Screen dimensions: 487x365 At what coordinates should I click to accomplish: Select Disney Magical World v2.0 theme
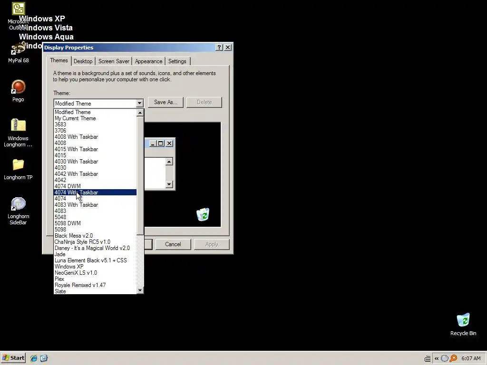point(95,248)
